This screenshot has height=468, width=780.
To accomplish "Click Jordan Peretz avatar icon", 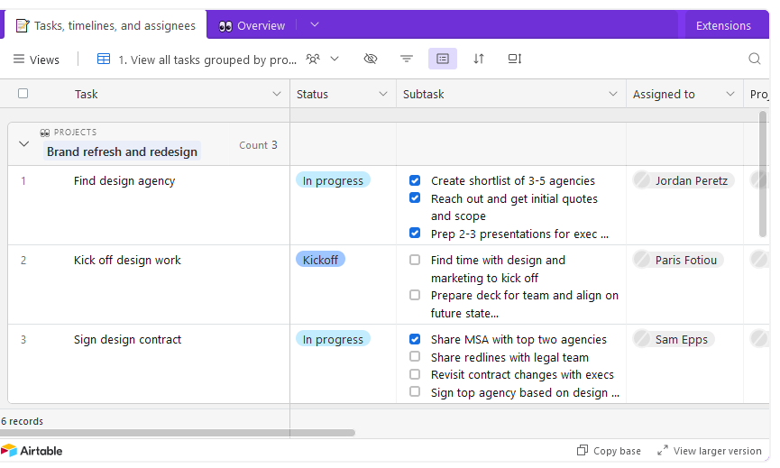I will (x=642, y=180).
